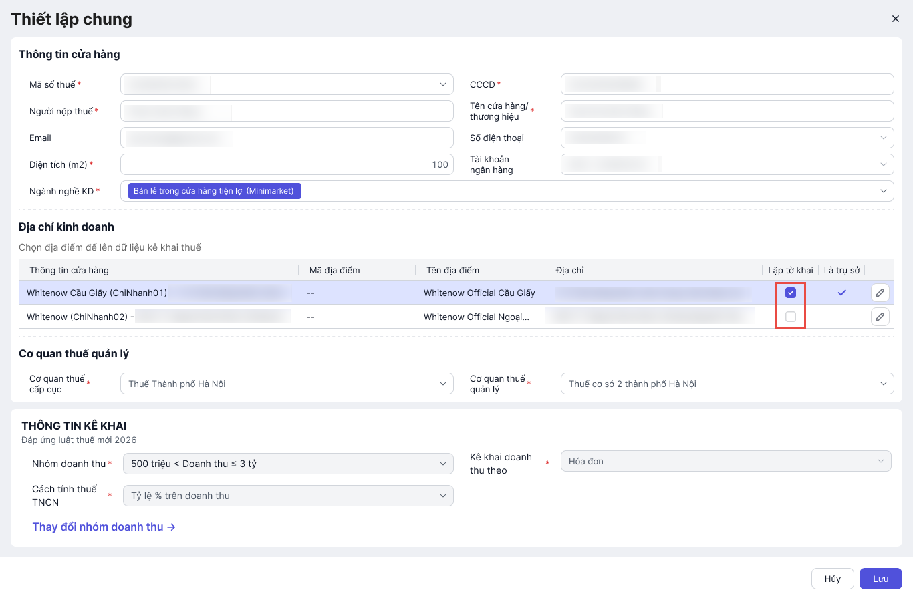This screenshot has width=913, height=600.
Task: Open the Mã số thuế dropdown
Action: pyautogui.click(x=442, y=84)
